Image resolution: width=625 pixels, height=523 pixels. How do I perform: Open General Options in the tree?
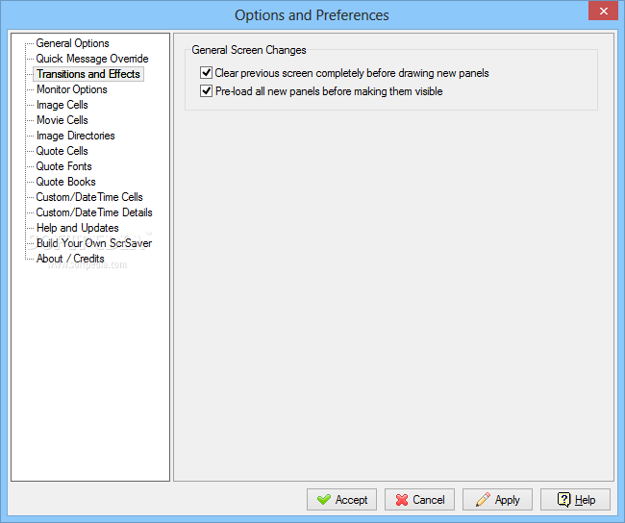(72, 43)
